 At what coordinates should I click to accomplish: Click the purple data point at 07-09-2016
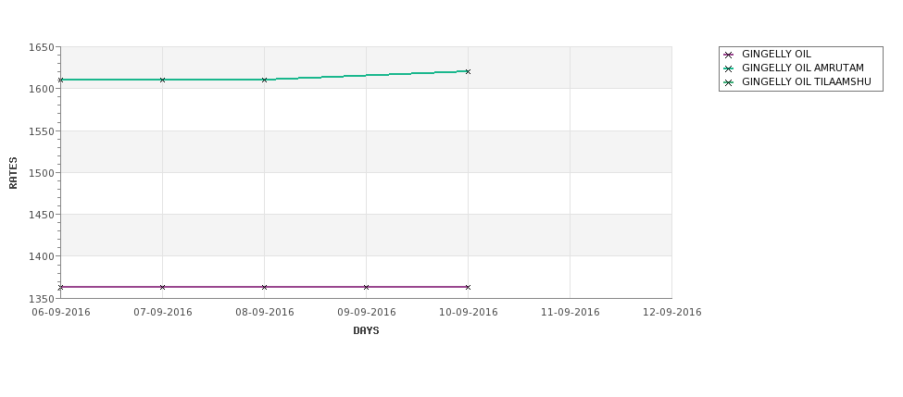click(x=162, y=287)
